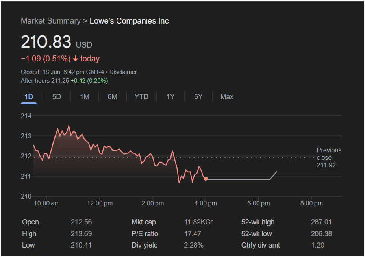Click the 213 price axis label

click(26, 136)
